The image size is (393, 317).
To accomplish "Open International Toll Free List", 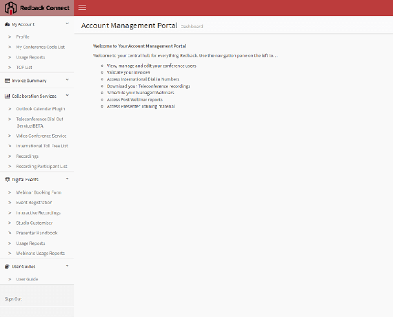I will [42, 146].
